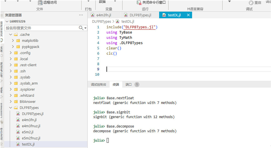
Task: Click the testDL.jl tree file icon
Action: click(18, 144)
